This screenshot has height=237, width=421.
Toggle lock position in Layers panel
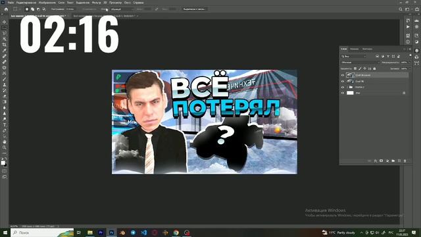pyautogui.click(x=364, y=68)
